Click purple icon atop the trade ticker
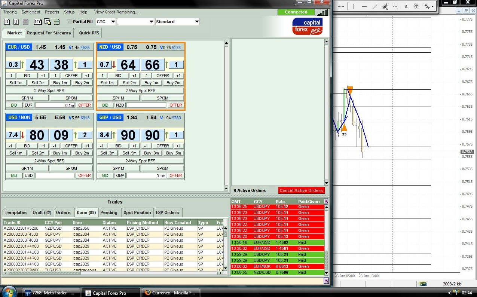This screenshot has width=477, height=297. [326, 202]
